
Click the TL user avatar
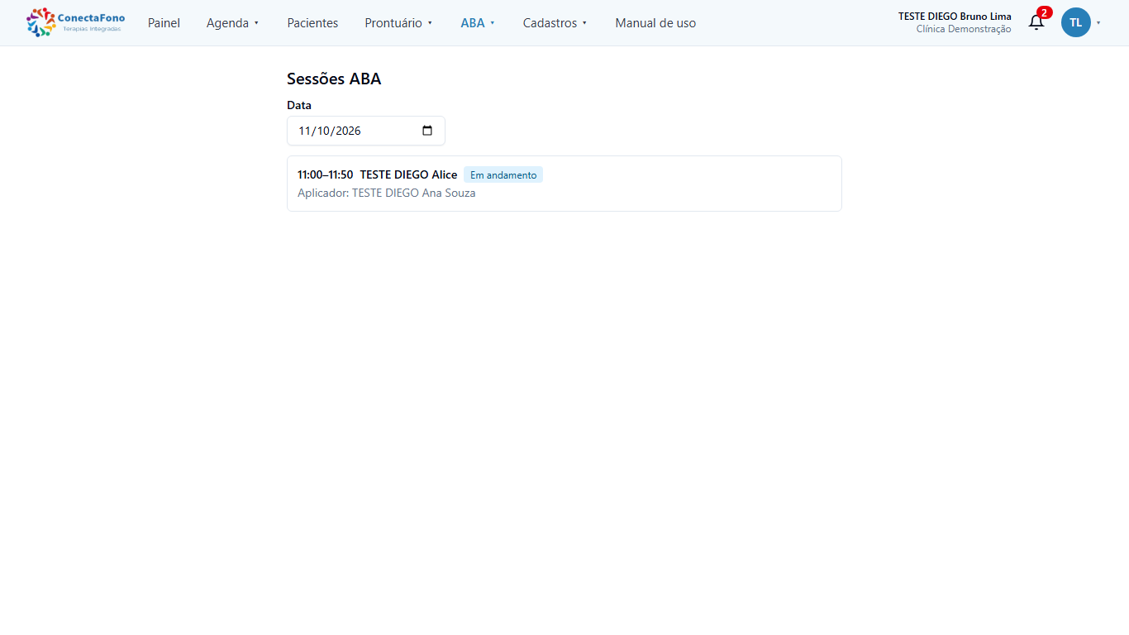1075,22
